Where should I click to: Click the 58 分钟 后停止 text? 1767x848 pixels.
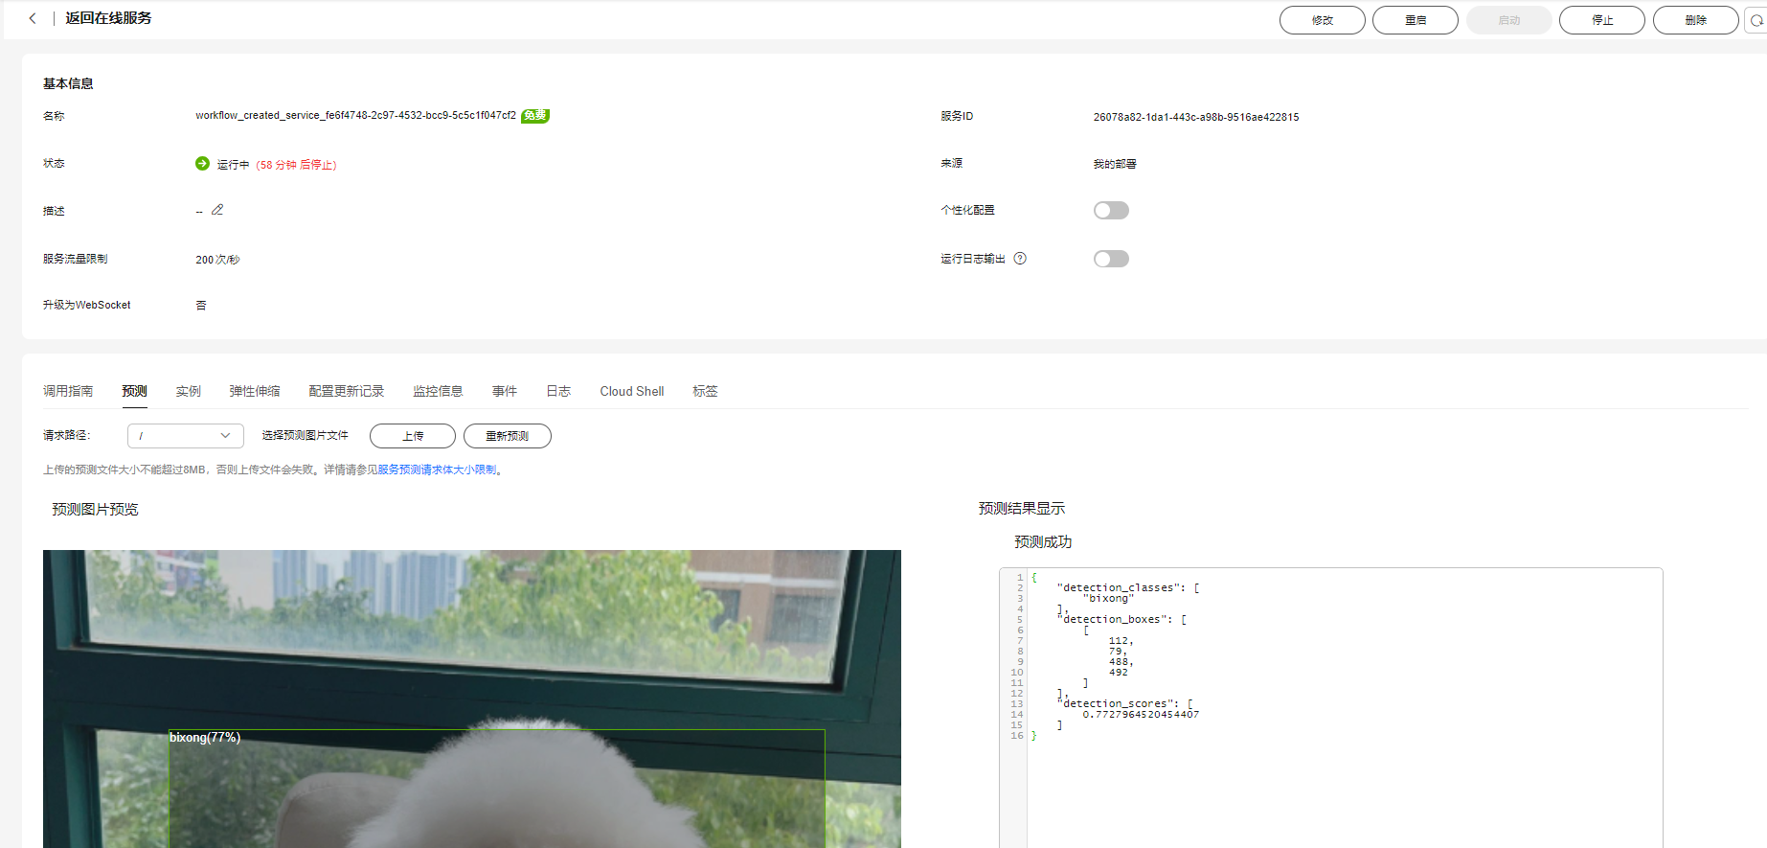tap(296, 165)
